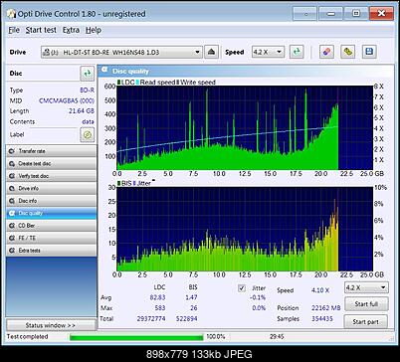The image size is (400, 362).
Task: Open the File menu
Action: pos(14,30)
